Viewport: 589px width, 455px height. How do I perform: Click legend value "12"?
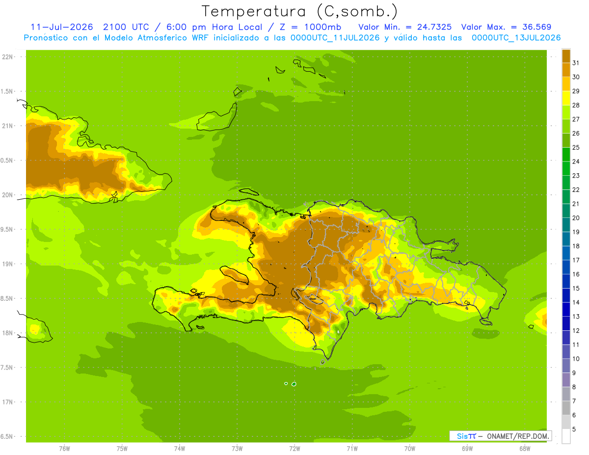coord(576,330)
